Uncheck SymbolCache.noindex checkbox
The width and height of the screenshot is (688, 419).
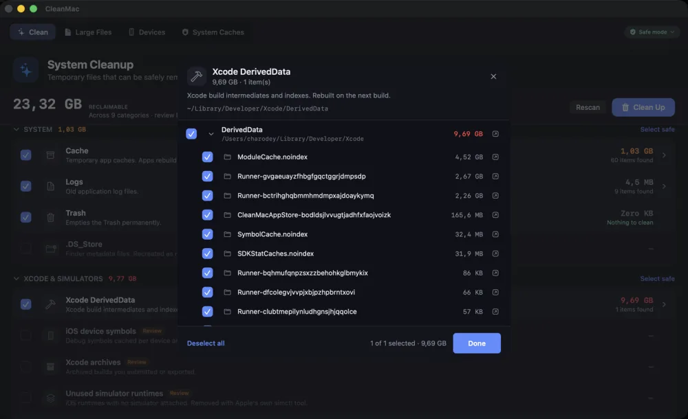pos(208,234)
